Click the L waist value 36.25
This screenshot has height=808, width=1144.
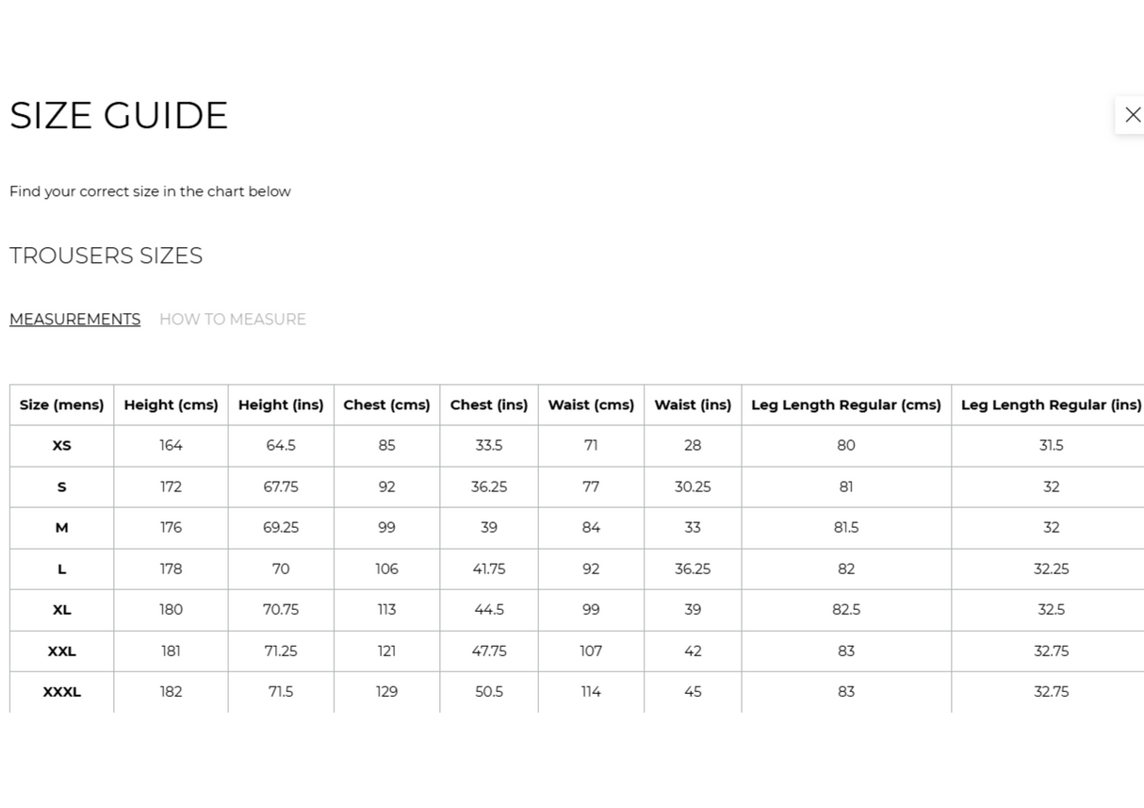(693, 569)
